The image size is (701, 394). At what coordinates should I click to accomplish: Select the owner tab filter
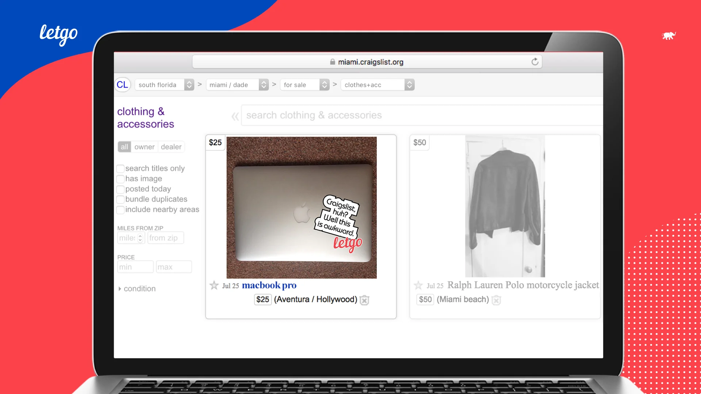point(144,147)
